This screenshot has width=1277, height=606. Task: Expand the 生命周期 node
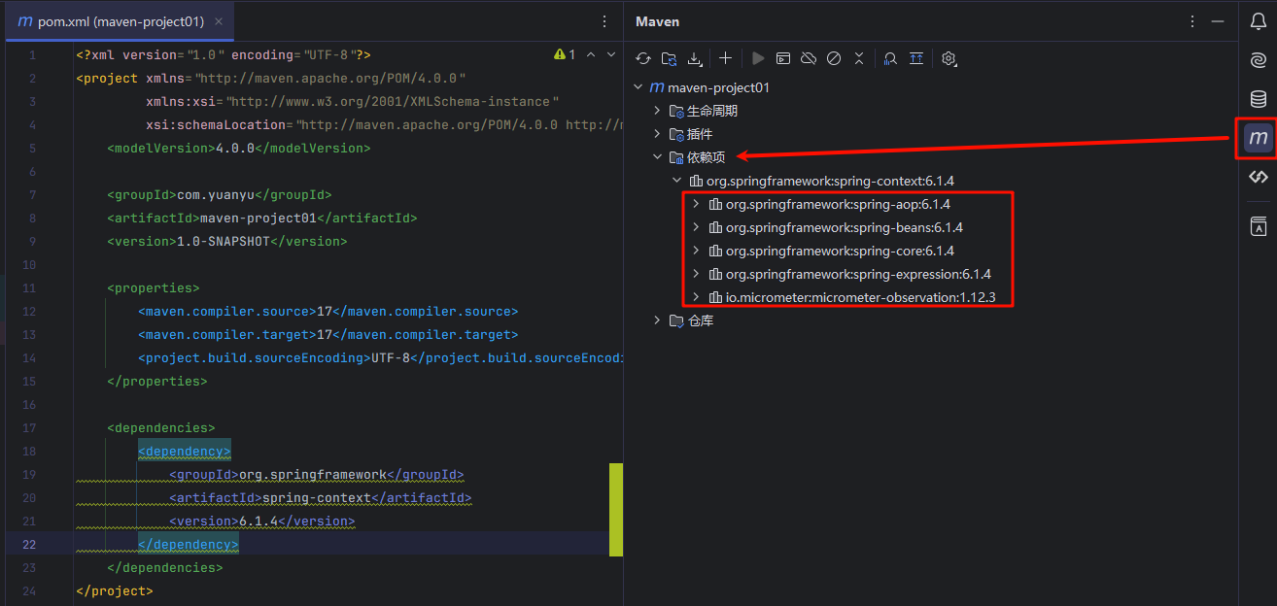tap(658, 111)
